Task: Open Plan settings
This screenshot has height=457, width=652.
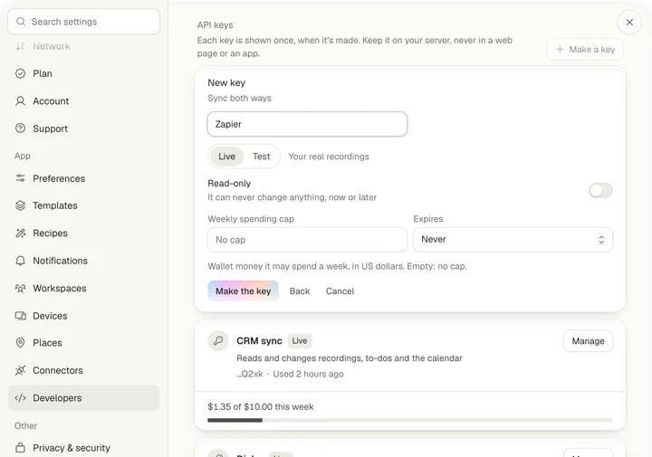Action: tap(83, 73)
